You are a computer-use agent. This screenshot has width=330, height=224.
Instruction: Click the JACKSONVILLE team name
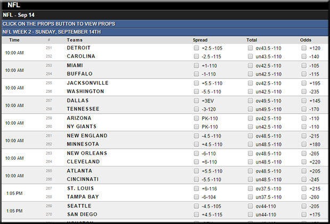click(87, 83)
